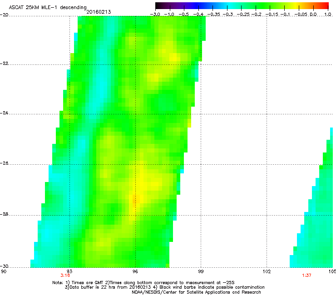Viewport: 336px width, 295px height.
Task: Click the large left satellite data swath
Action: pyautogui.click(x=118, y=142)
